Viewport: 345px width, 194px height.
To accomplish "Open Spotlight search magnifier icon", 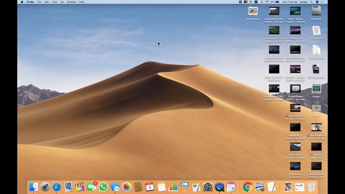I will tap(312, 2).
